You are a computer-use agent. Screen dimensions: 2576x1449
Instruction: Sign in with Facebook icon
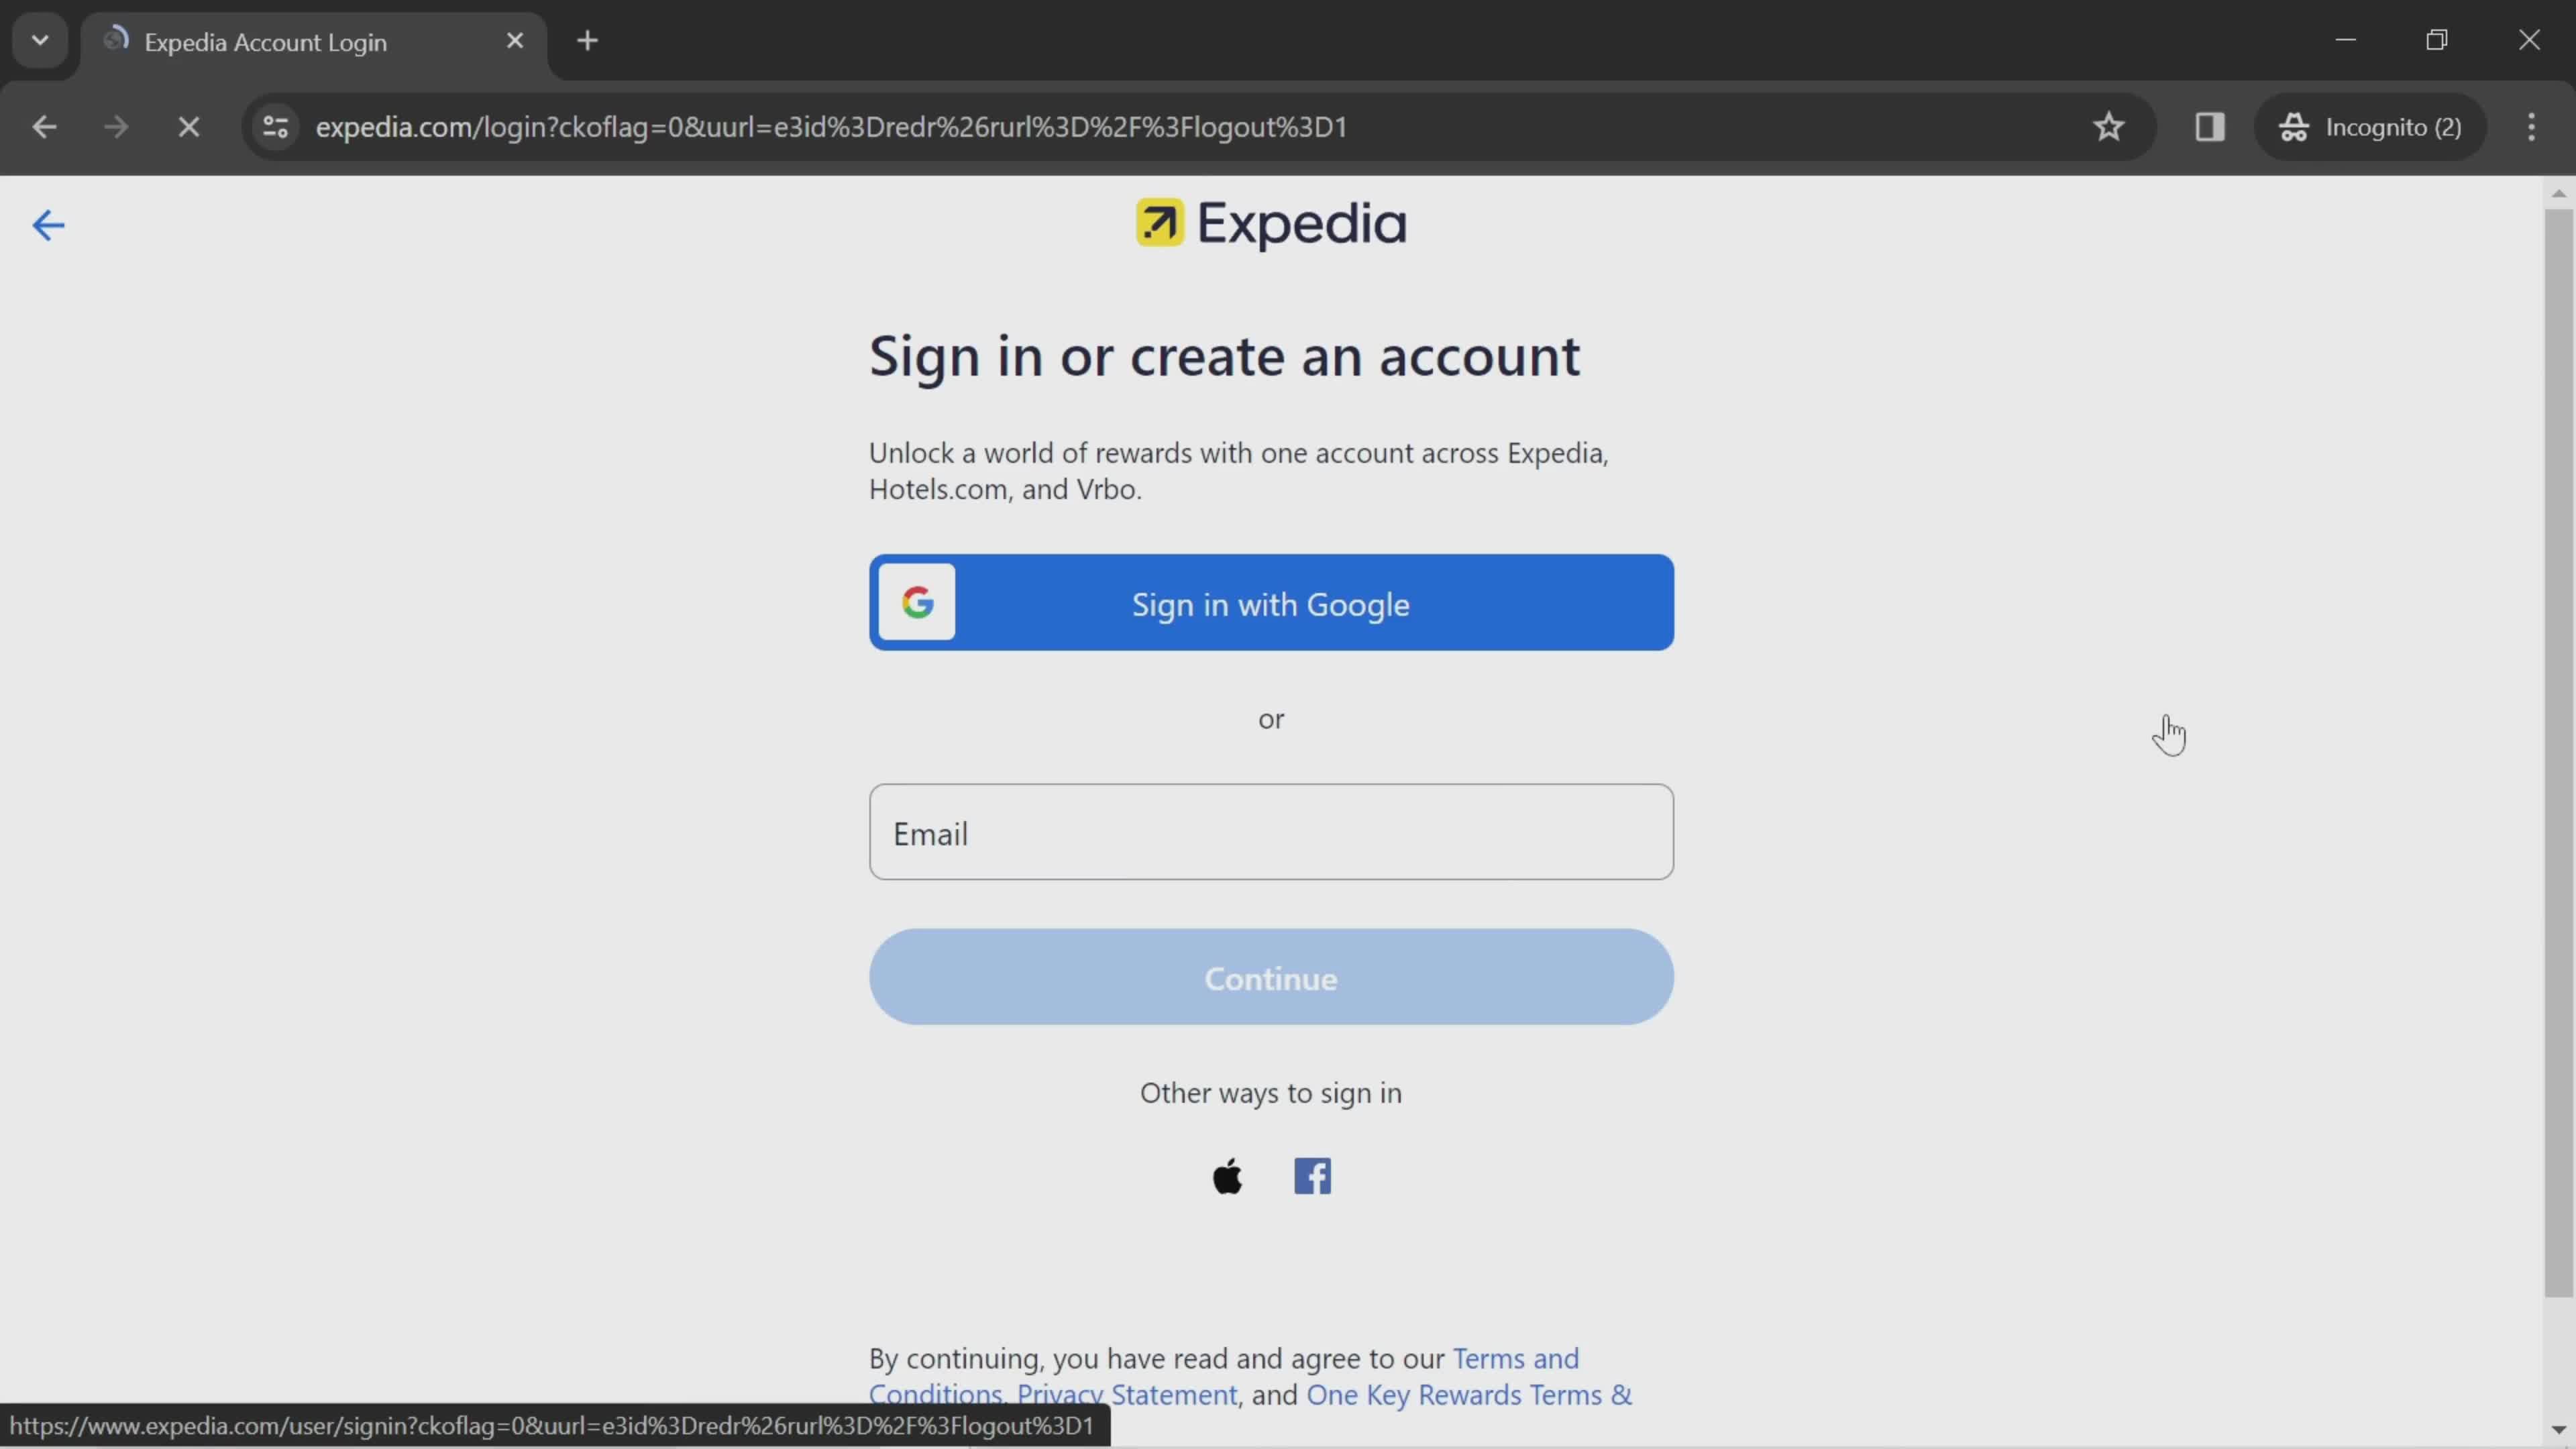[1313, 1176]
